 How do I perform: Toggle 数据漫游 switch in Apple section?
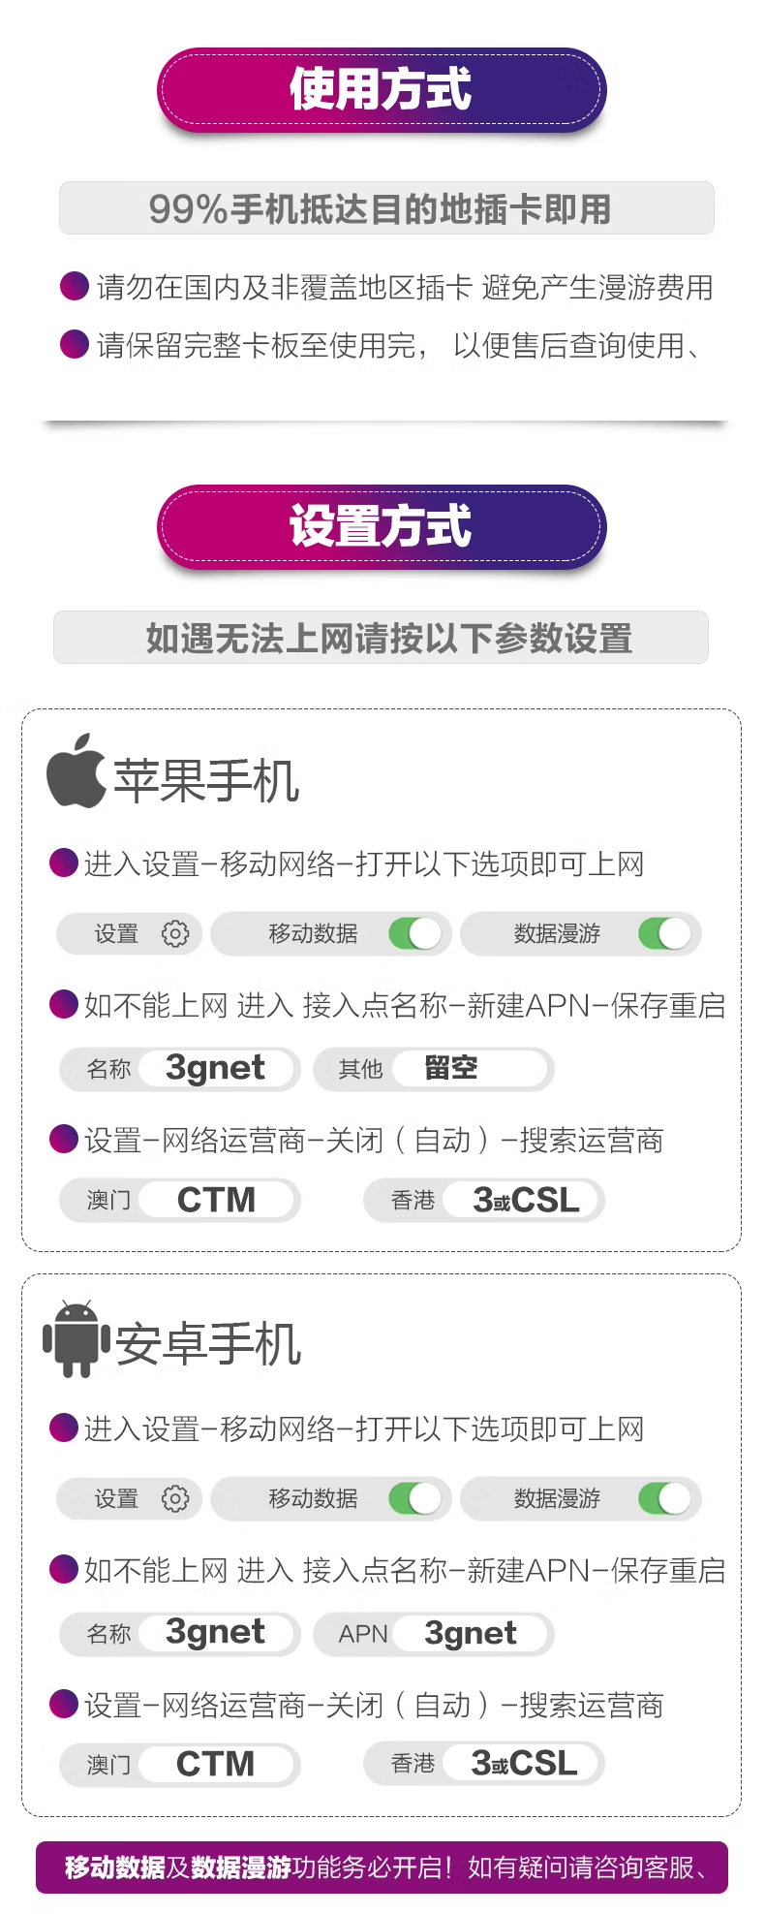(664, 933)
